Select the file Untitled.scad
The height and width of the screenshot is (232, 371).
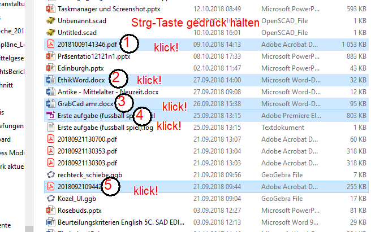206,33
